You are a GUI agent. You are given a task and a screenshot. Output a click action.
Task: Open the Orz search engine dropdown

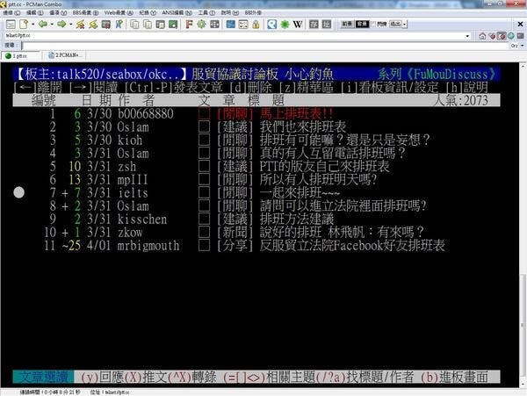523,46
